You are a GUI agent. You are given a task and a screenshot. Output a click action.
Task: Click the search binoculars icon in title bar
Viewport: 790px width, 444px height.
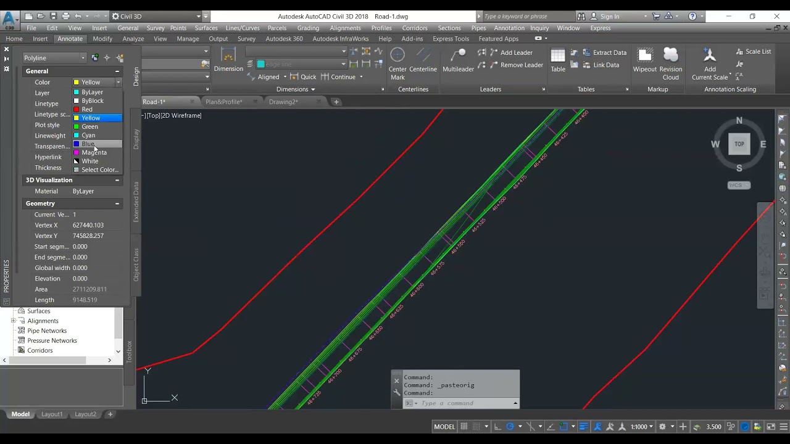(581, 17)
